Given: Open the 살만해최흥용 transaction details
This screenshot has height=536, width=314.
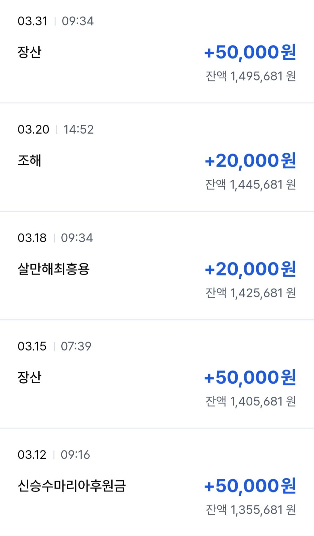Looking at the screenshot, I should [54, 269].
